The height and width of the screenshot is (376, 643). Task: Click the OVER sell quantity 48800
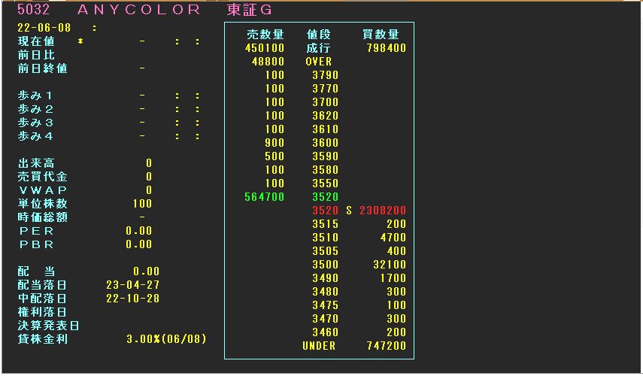click(x=268, y=62)
